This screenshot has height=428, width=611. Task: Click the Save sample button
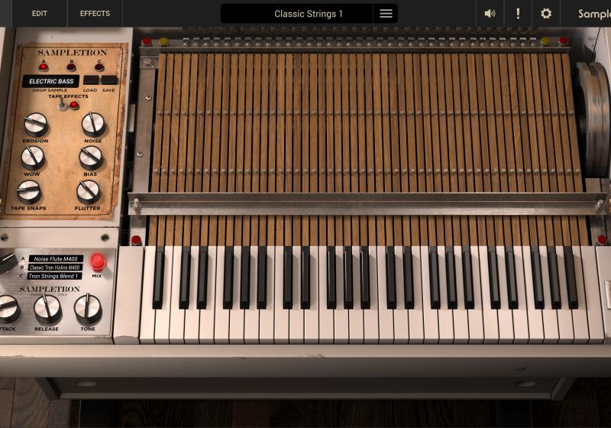click(108, 80)
